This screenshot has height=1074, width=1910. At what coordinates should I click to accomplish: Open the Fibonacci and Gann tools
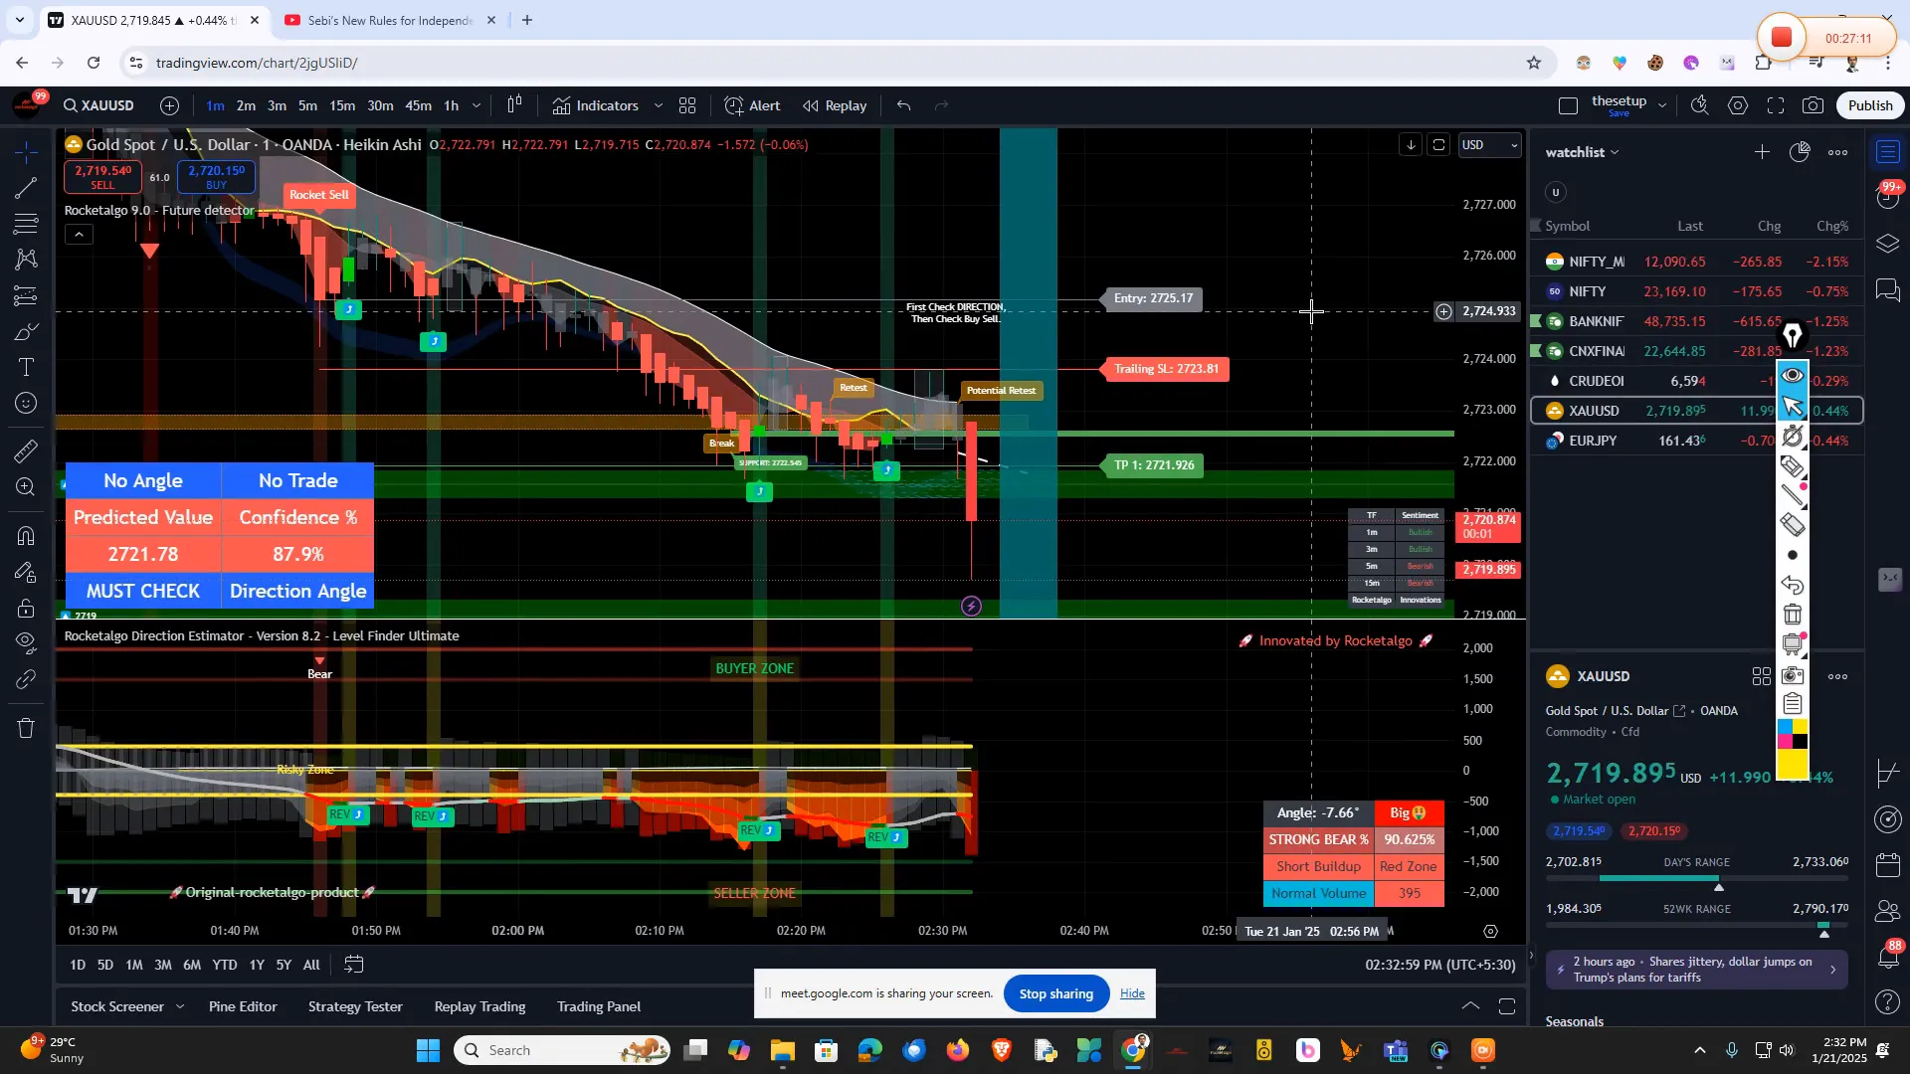(x=27, y=224)
